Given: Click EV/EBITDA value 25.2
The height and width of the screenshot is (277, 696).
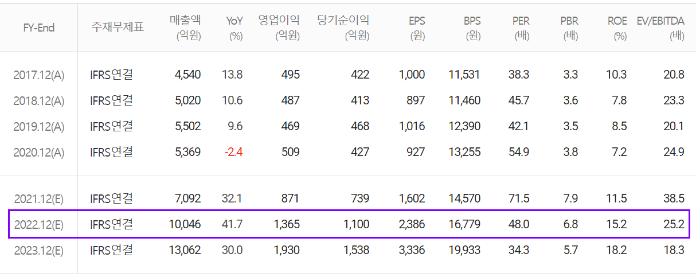Looking at the screenshot, I should coord(673,225).
